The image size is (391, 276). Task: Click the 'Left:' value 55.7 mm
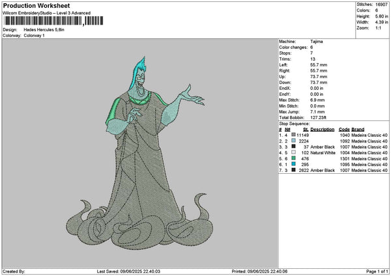[x=319, y=65]
